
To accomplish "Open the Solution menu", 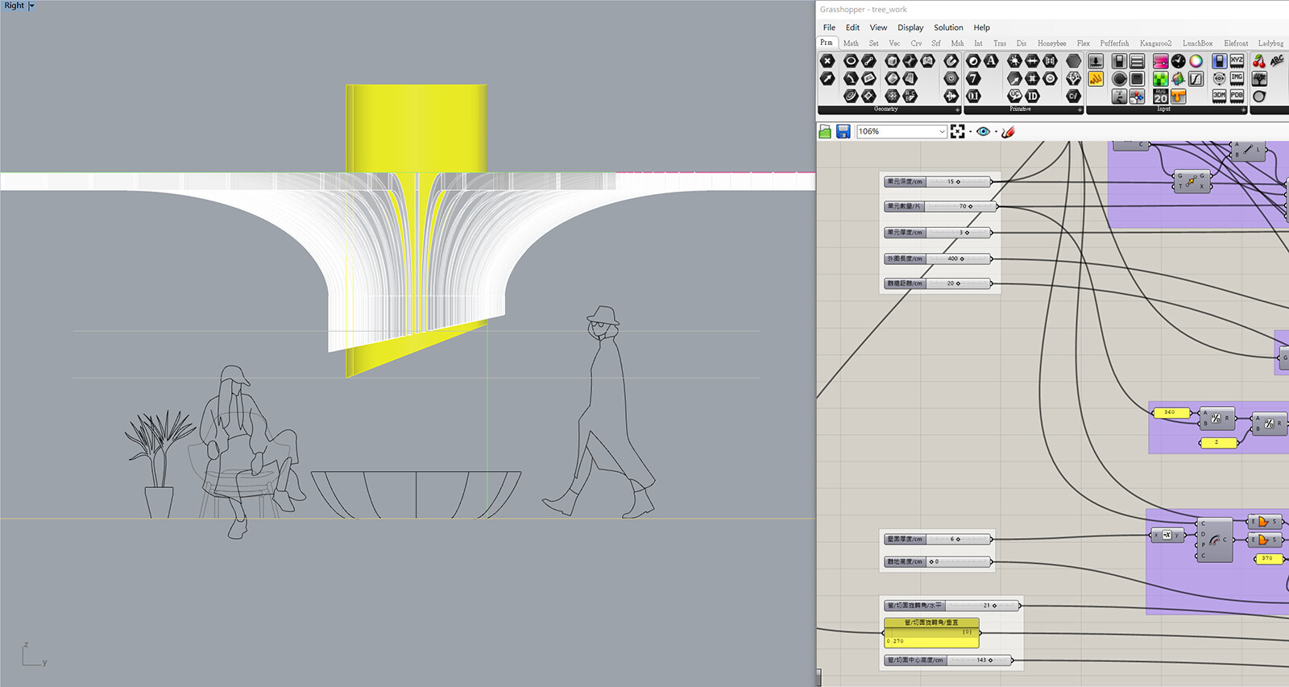I will [948, 27].
